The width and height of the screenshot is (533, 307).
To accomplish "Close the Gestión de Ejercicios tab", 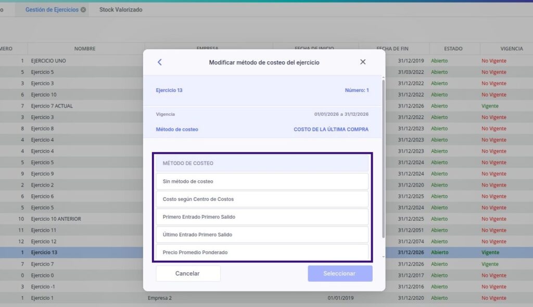I will point(83,10).
